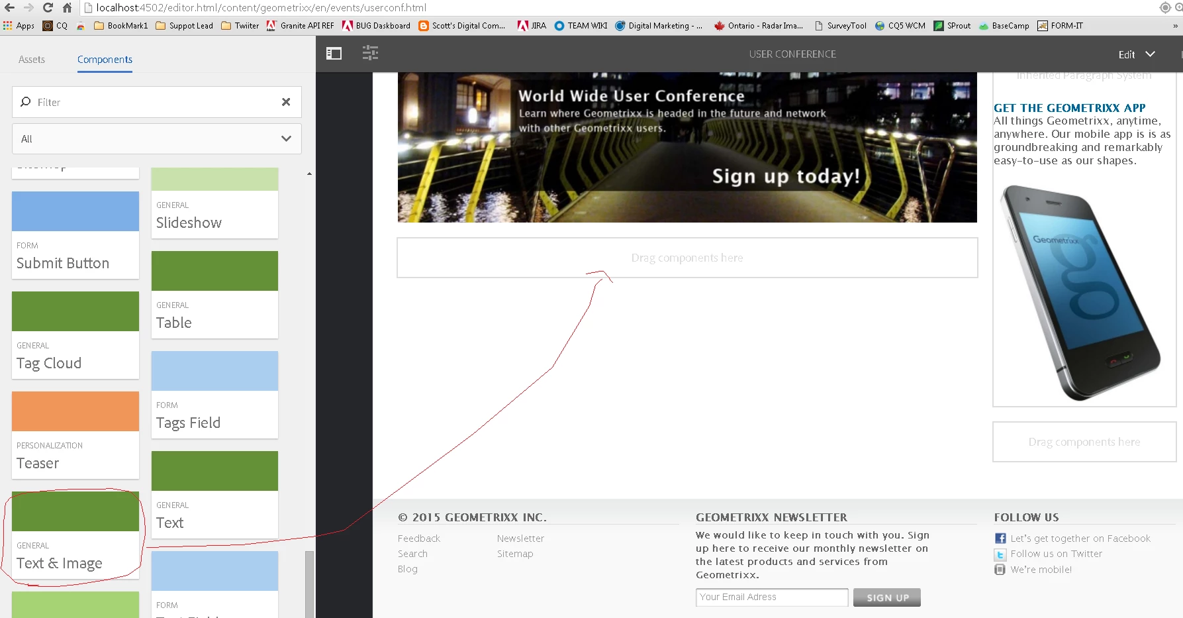Select the Teaser component

tap(75, 435)
